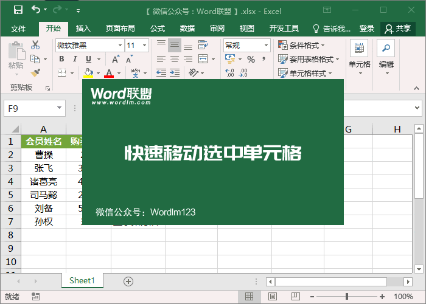426x304 pixels.
Task: Switch to the 公式 Formulas tab
Action: (157, 29)
